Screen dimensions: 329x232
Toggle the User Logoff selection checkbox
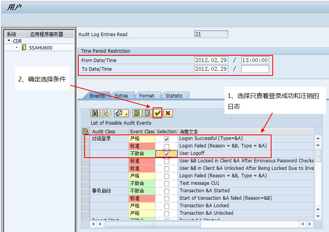point(167,154)
